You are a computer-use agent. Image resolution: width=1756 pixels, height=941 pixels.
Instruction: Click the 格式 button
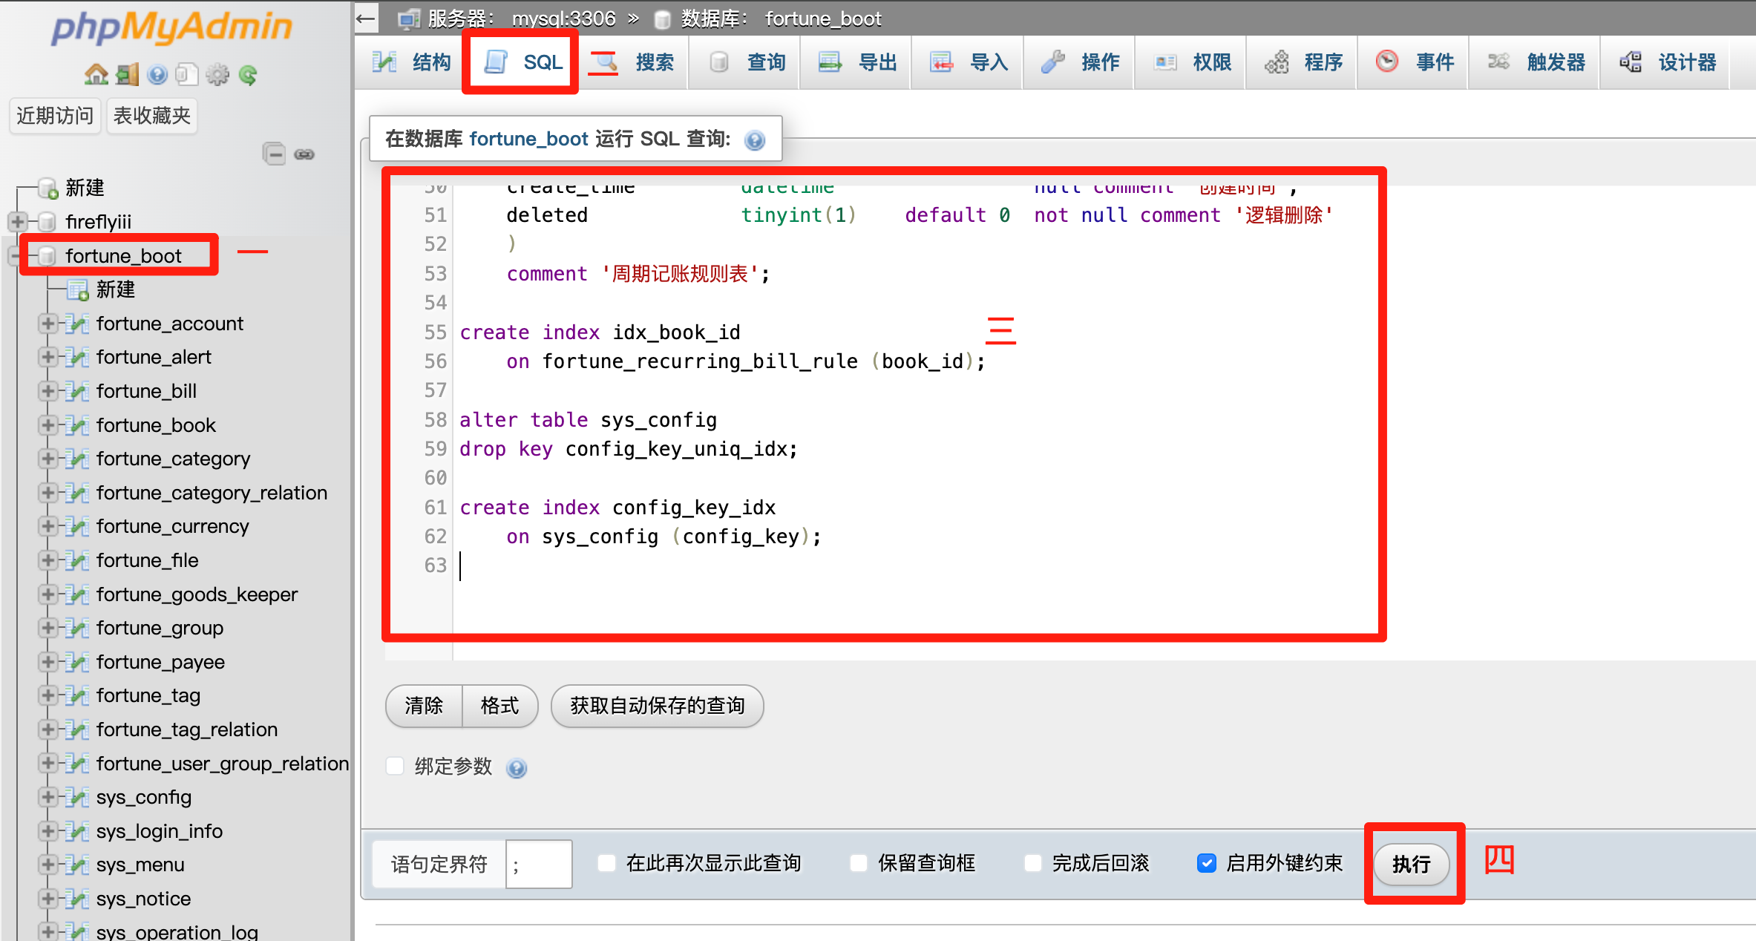(x=499, y=706)
